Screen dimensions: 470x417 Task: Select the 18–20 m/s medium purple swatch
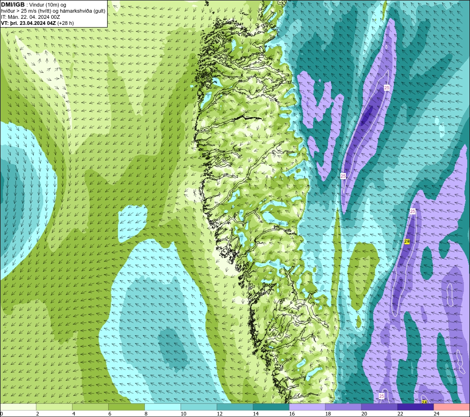[x=343, y=407]
